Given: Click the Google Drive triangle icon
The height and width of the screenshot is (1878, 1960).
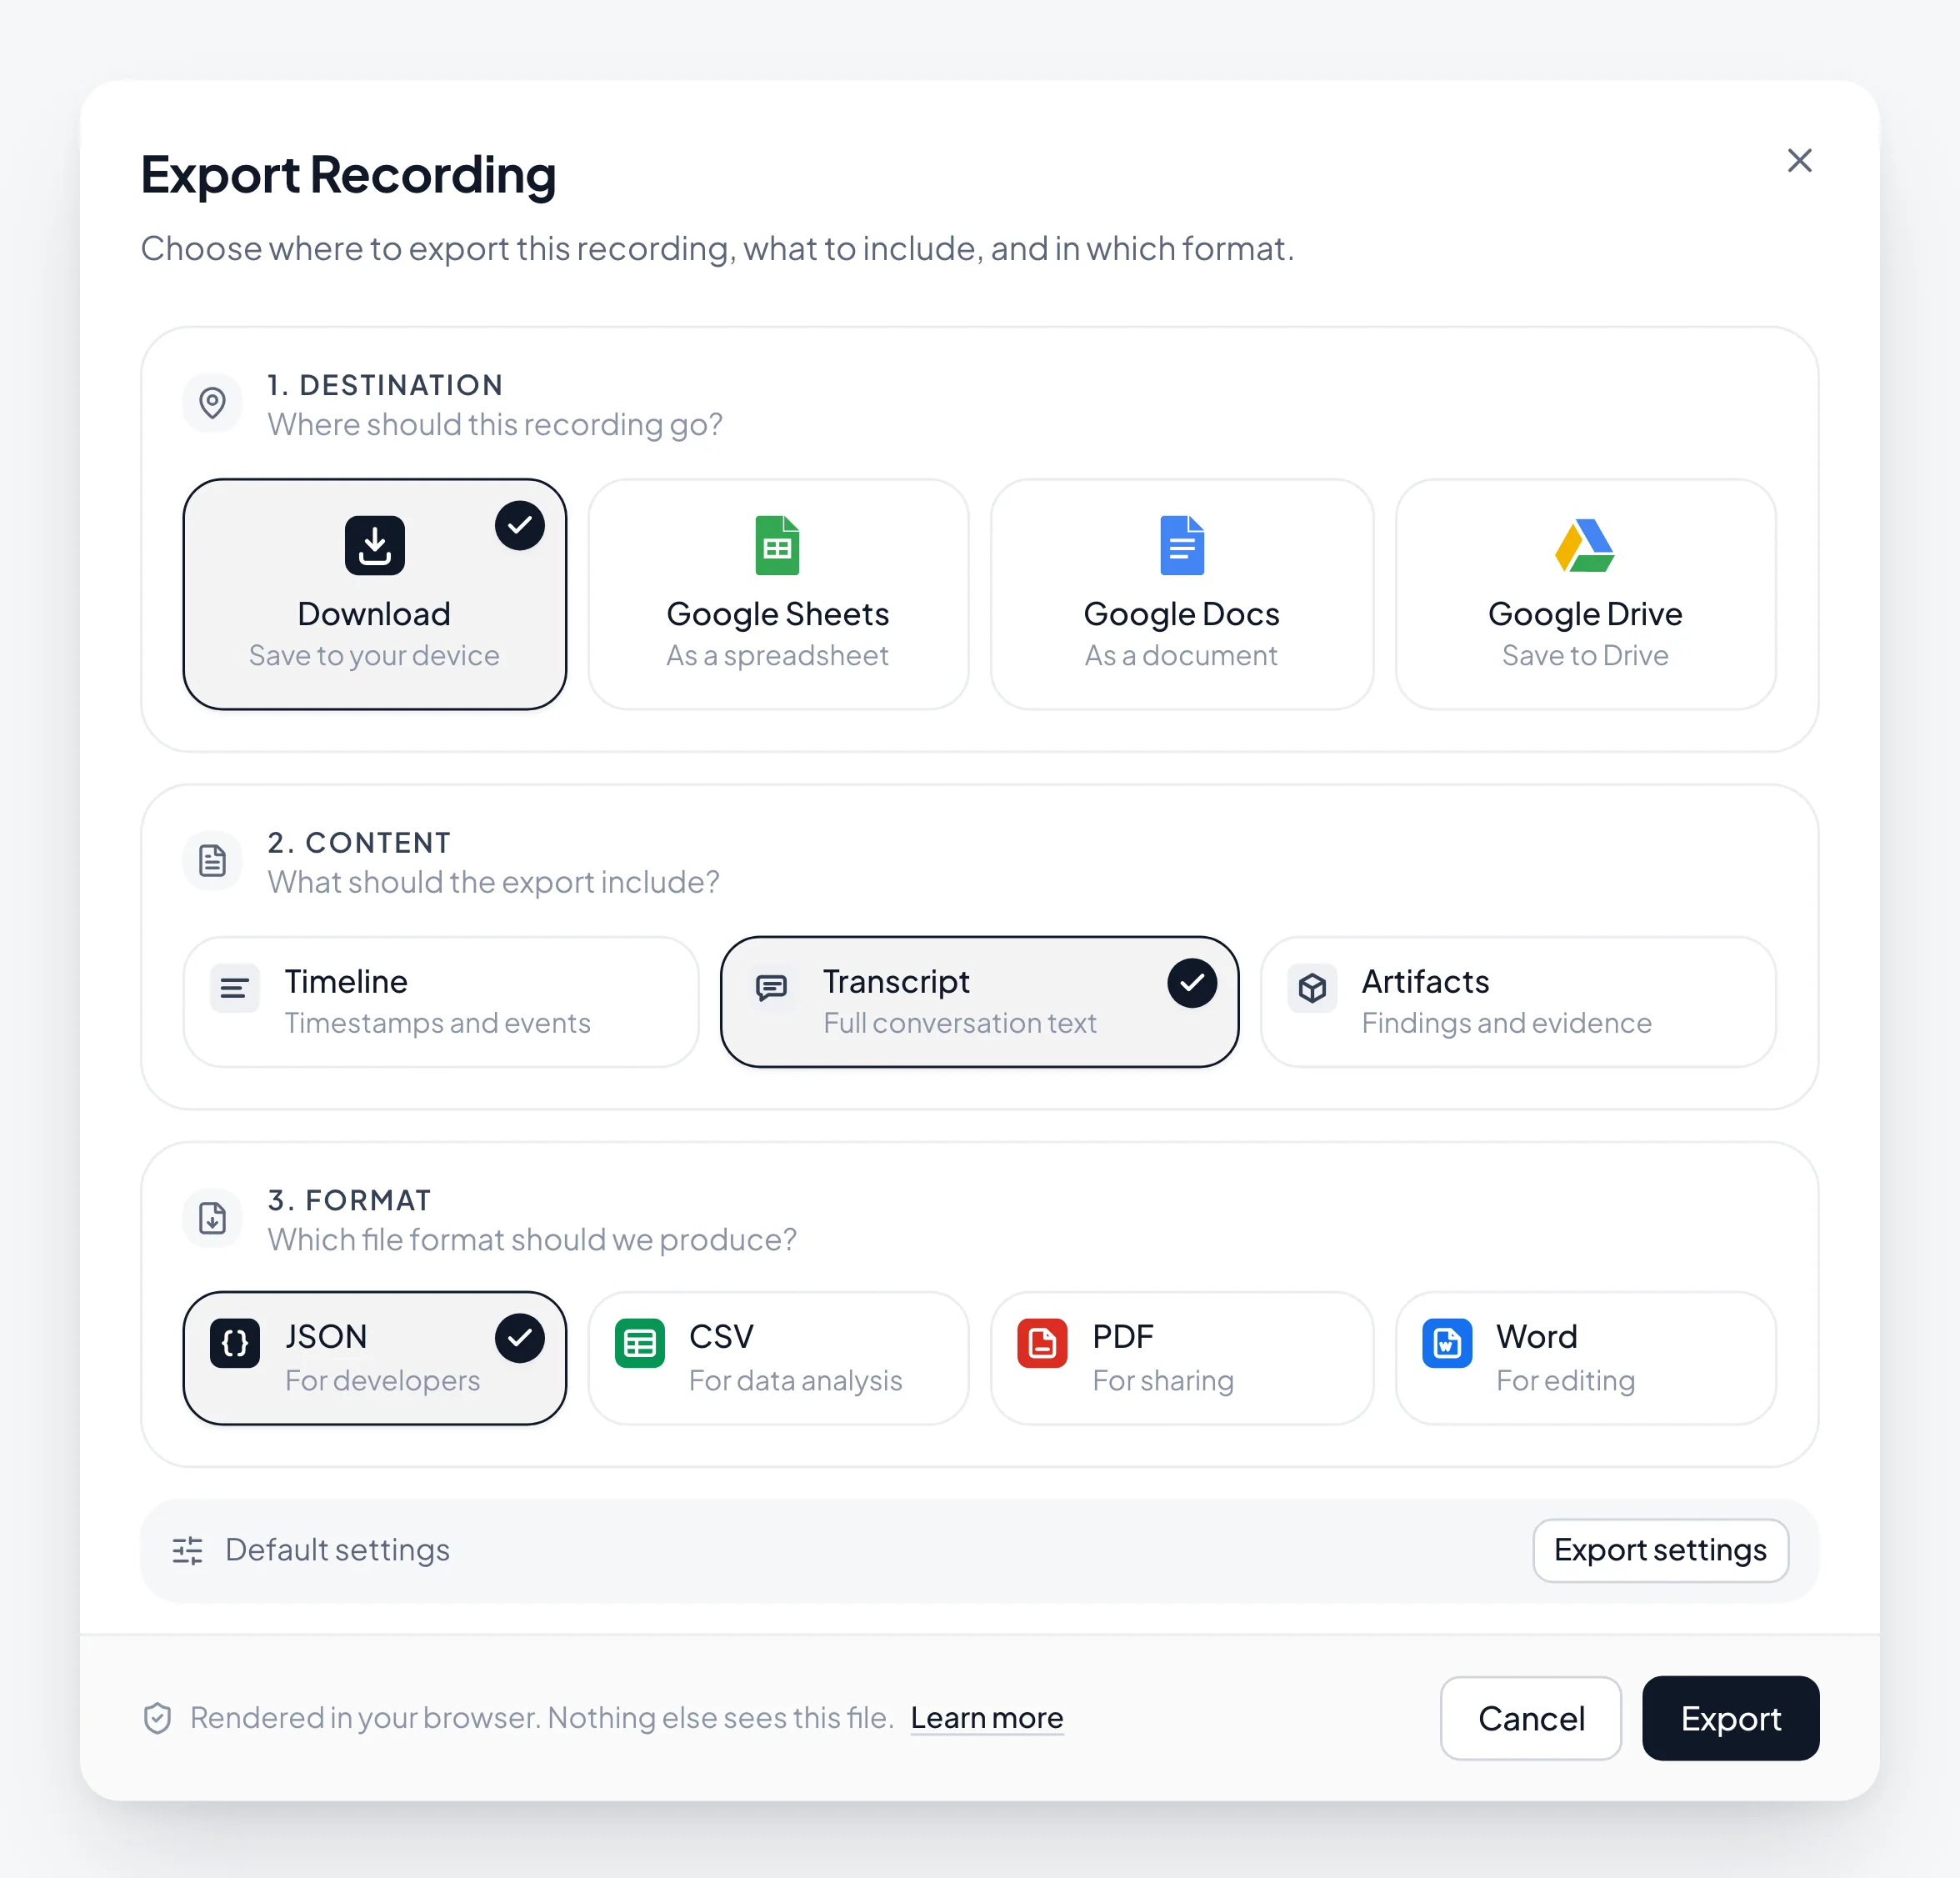Looking at the screenshot, I should coord(1584,545).
